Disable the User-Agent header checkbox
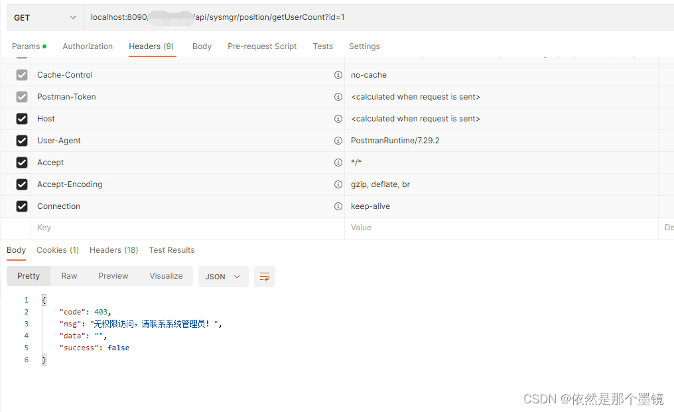 click(21, 141)
